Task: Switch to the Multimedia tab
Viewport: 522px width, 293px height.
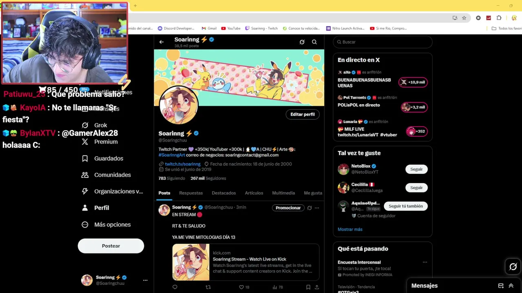Action: point(283,193)
